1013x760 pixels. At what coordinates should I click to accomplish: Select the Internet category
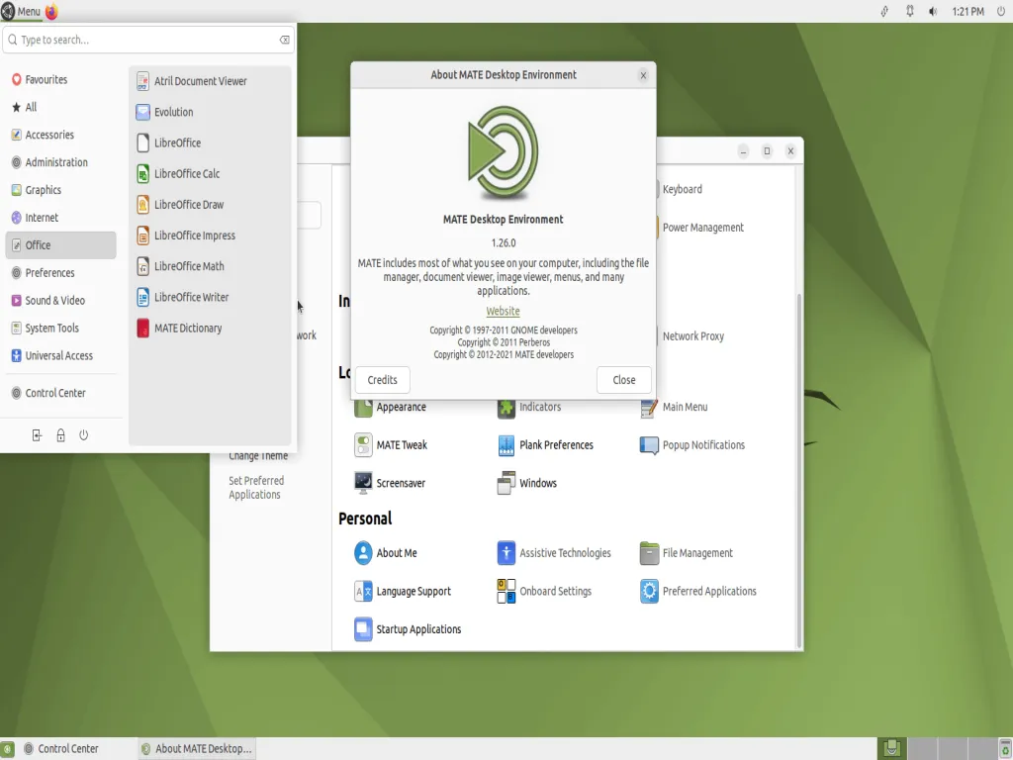60,217
